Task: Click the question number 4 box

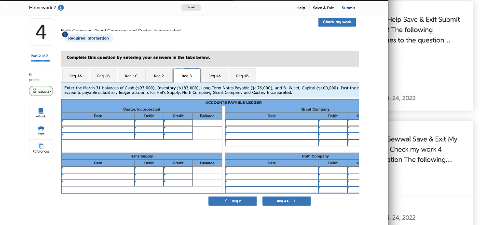Action: (41, 32)
